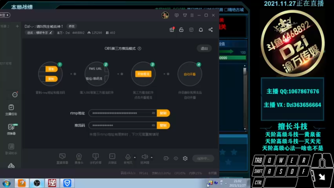Reveal the hidden stream key with eye icon
The height and width of the screenshot is (188, 334).
(153, 125)
